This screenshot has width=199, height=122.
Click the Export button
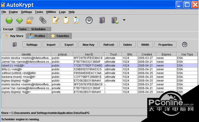tap(69, 45)
